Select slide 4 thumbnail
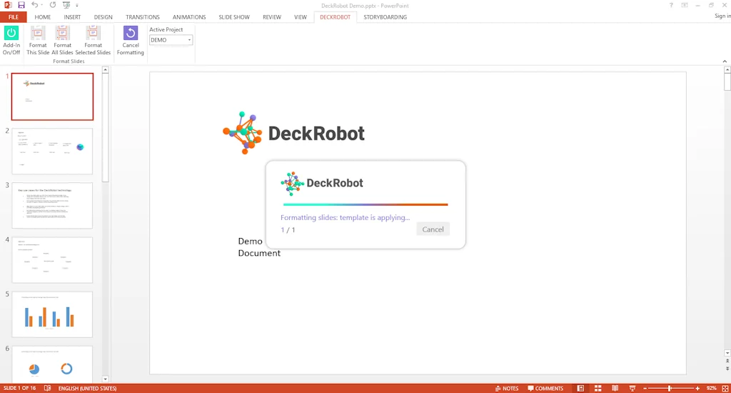 52,260
